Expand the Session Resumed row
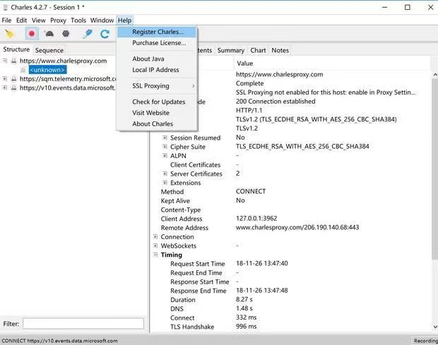Image resolution: width=438 pixels, height=345 pixels. pyautogui.click(x=165, y=138)
